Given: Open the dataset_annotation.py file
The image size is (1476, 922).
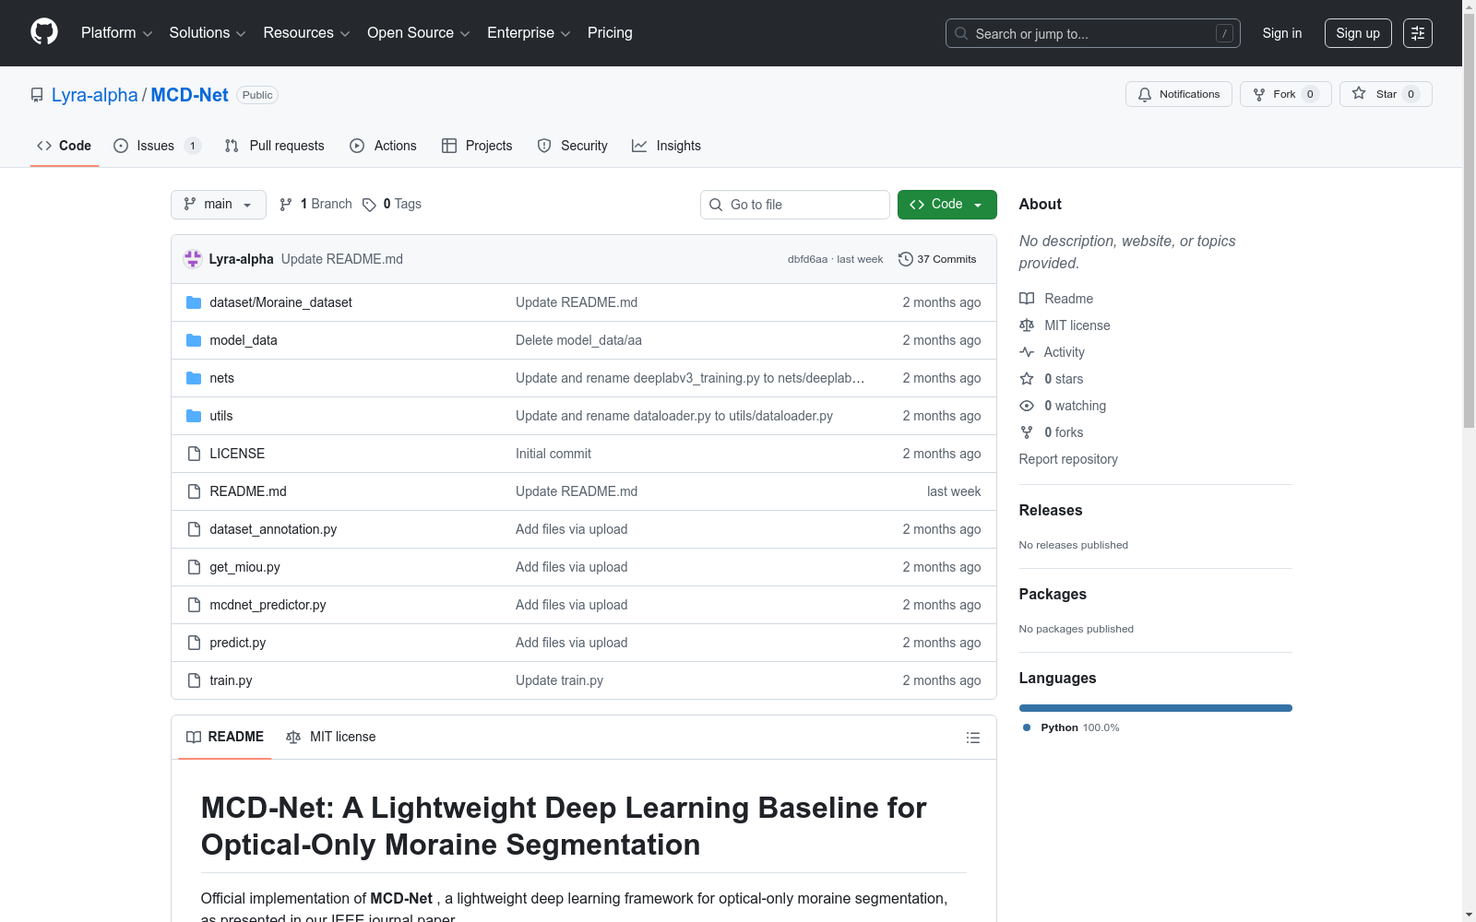Looking at the screenshot, I should [x=273, y=529].
